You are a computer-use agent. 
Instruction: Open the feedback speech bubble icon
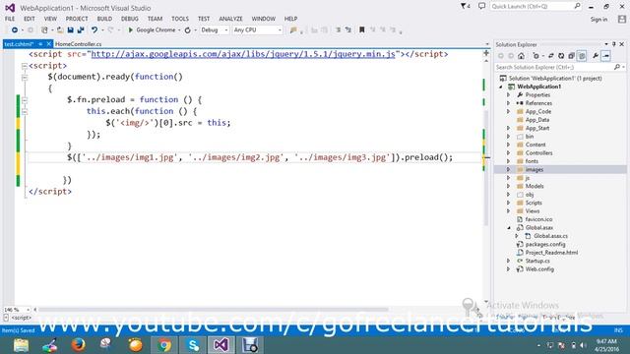pyautogui.click(x=481, y=6)
